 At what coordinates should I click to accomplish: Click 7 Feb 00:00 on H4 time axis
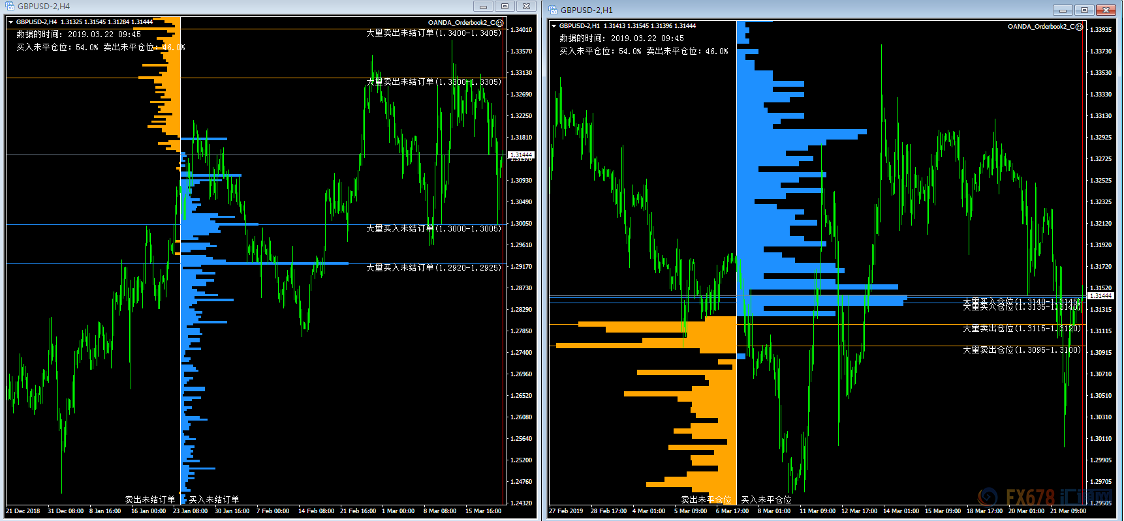pyautogui.click(x=273, y=511)
